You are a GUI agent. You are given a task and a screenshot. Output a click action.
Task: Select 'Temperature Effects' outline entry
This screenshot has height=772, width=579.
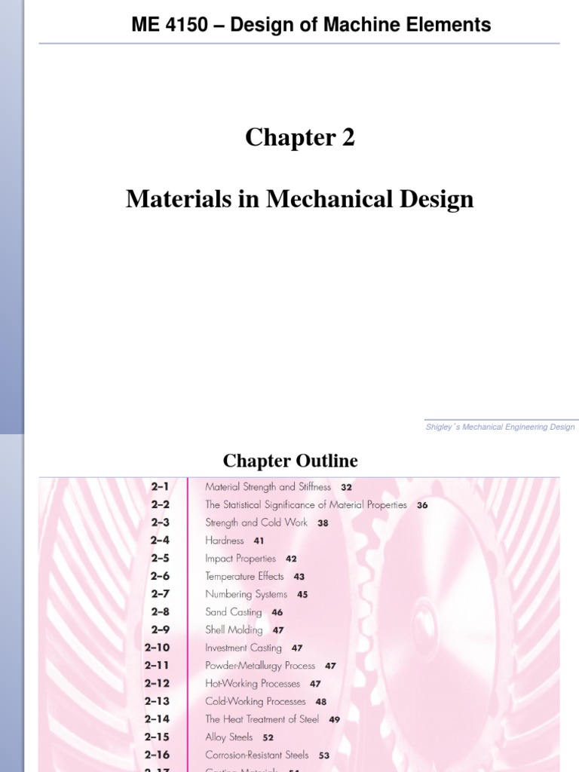[244, 576]
